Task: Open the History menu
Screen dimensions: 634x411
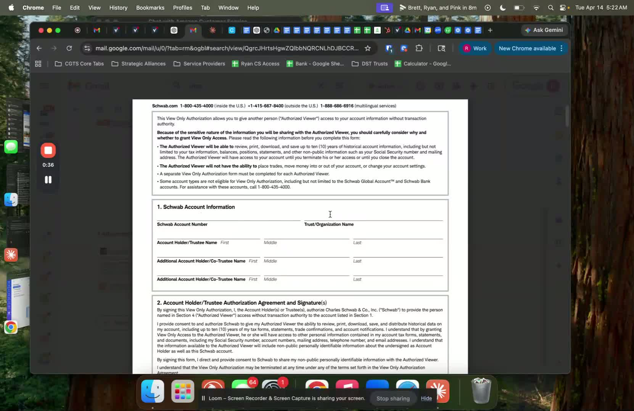Action: [118, 8]
